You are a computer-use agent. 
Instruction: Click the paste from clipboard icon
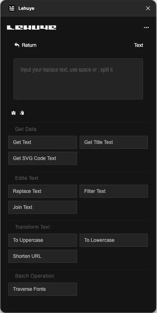pyautogui.click(x=22, y=113)
